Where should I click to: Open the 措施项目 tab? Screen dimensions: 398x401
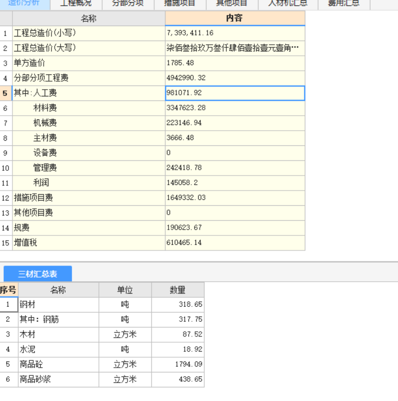[x=180, y=4]
